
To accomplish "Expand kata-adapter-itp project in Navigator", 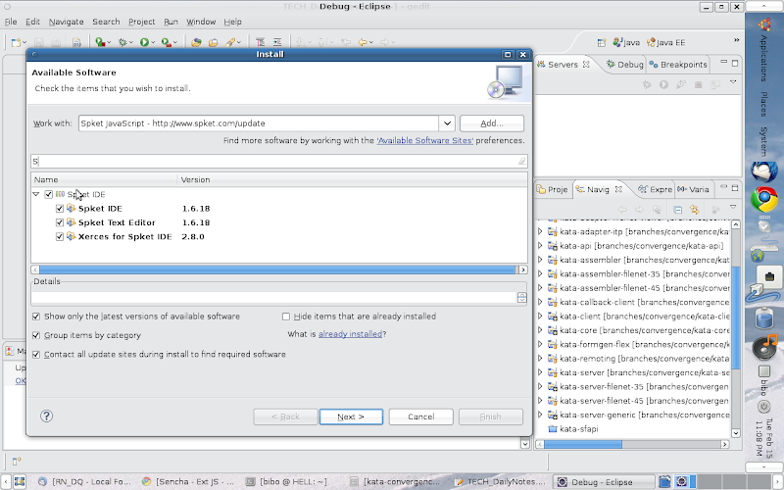I will [540, 231].
